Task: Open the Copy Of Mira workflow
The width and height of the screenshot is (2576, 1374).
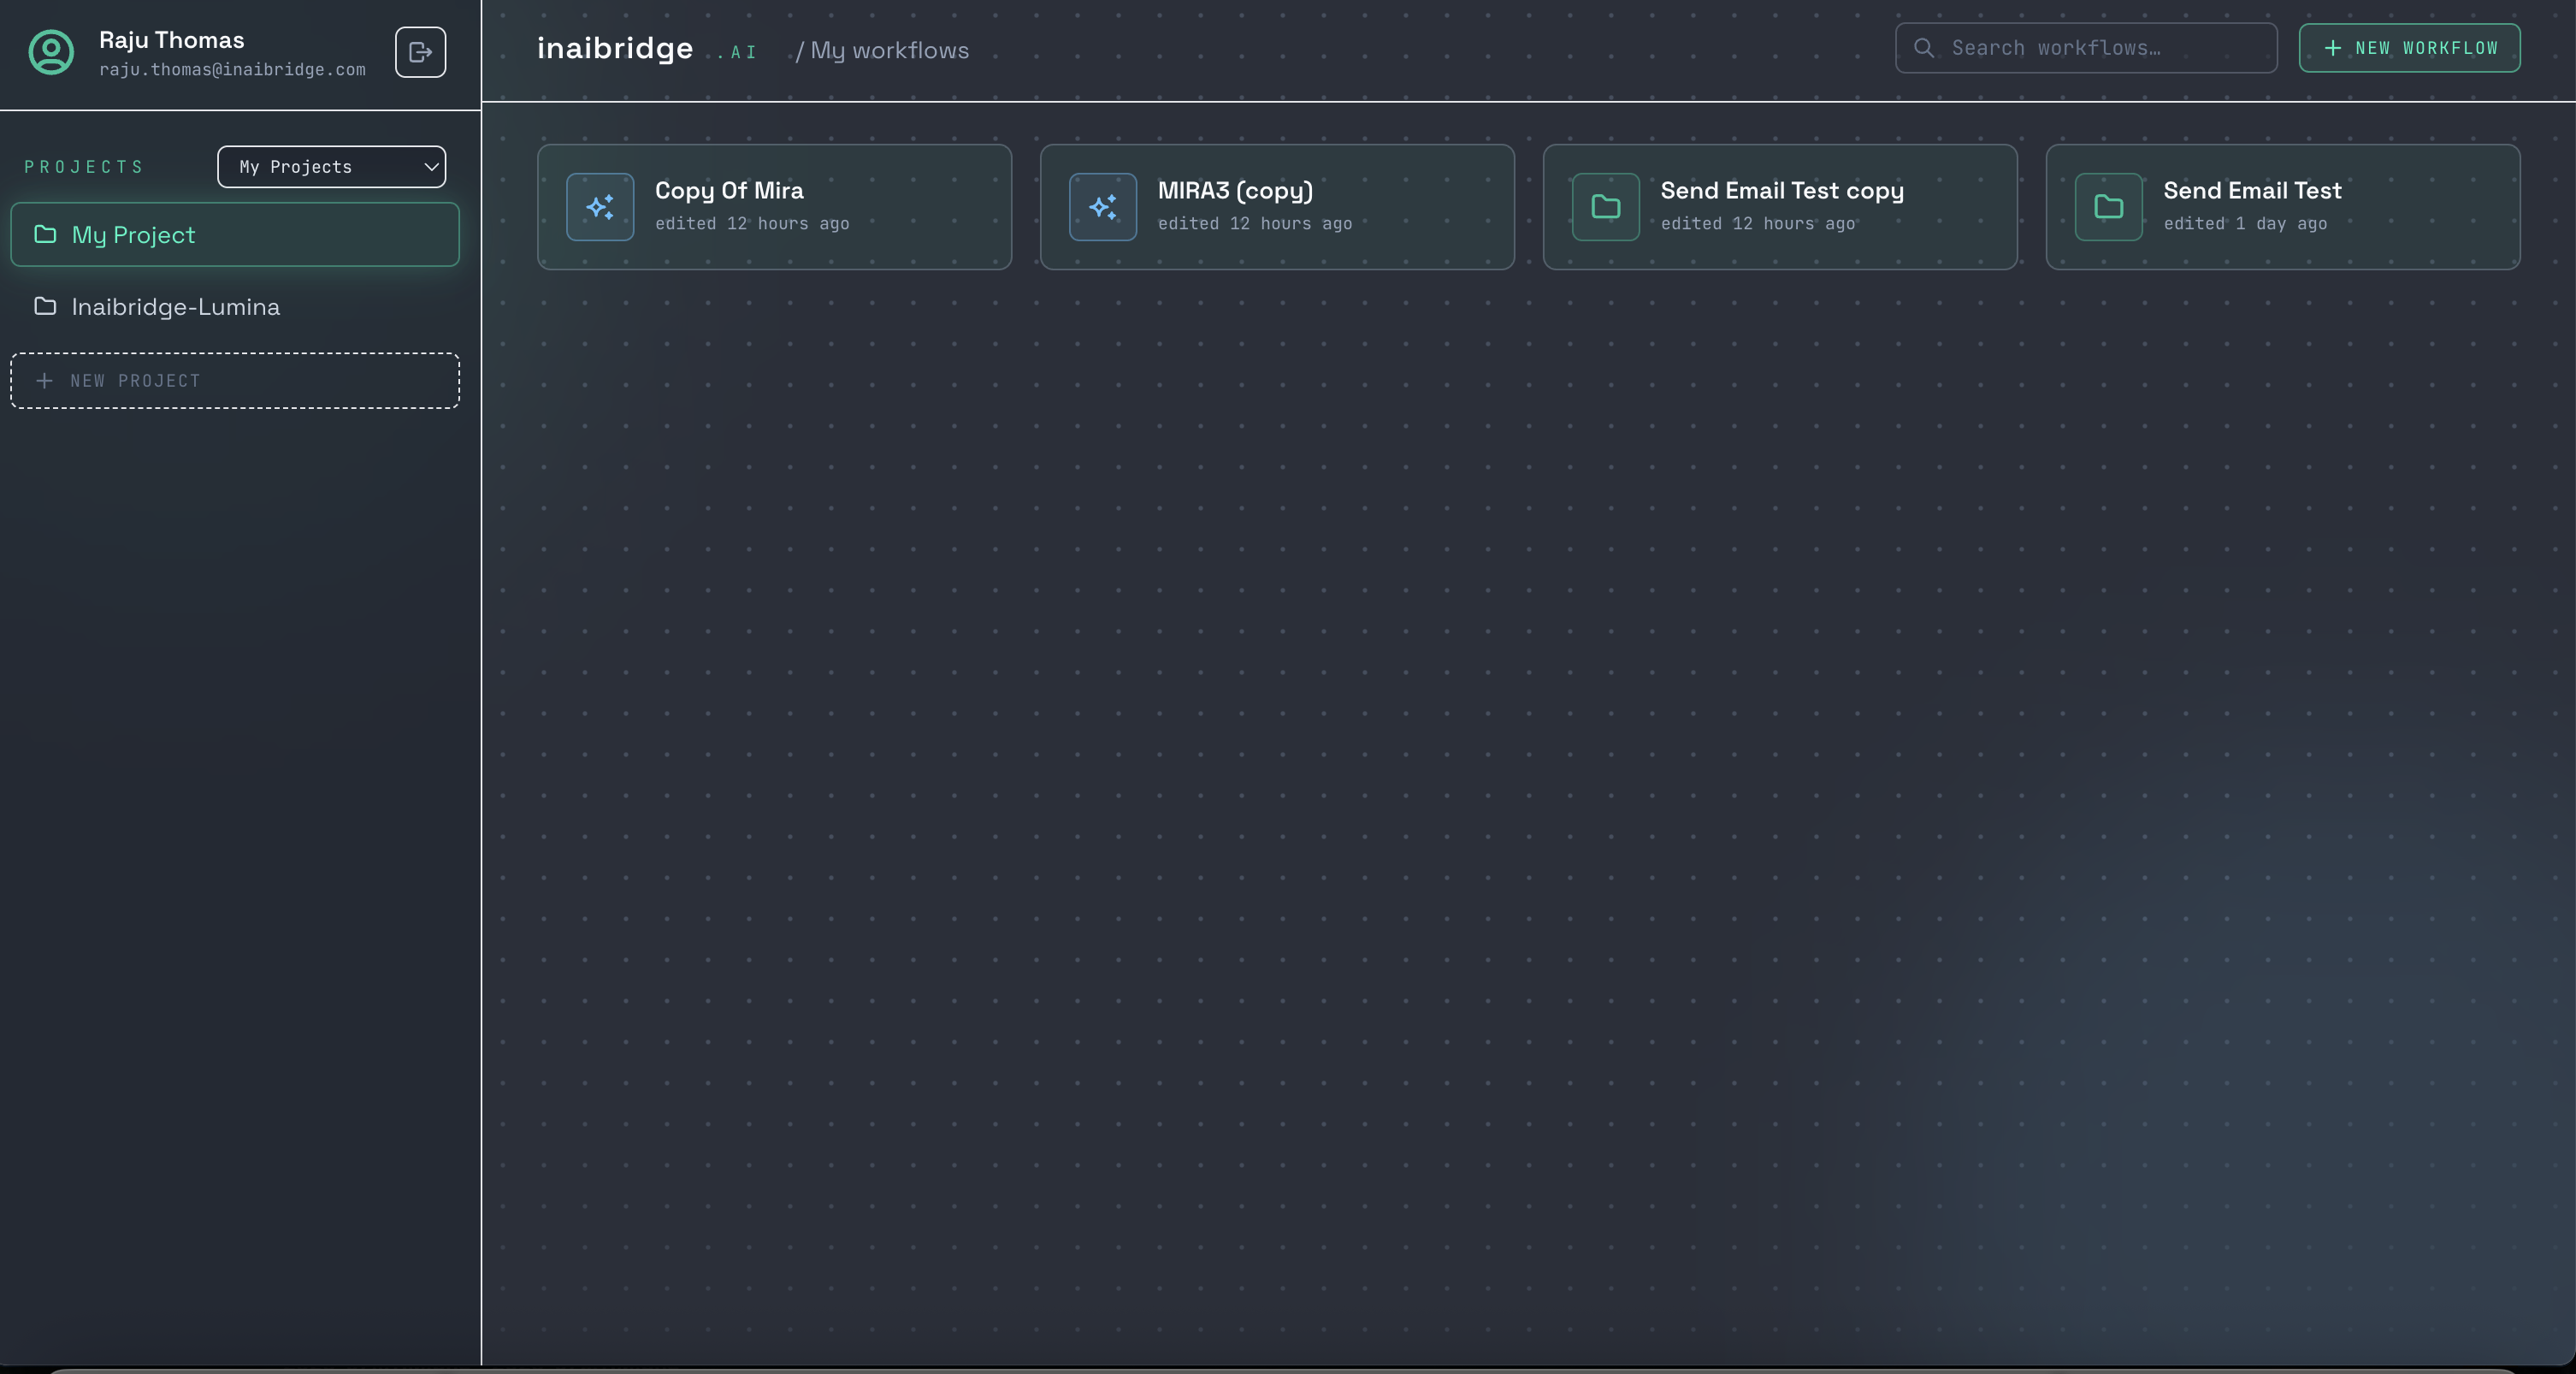Action: click(x=774, y=207)
